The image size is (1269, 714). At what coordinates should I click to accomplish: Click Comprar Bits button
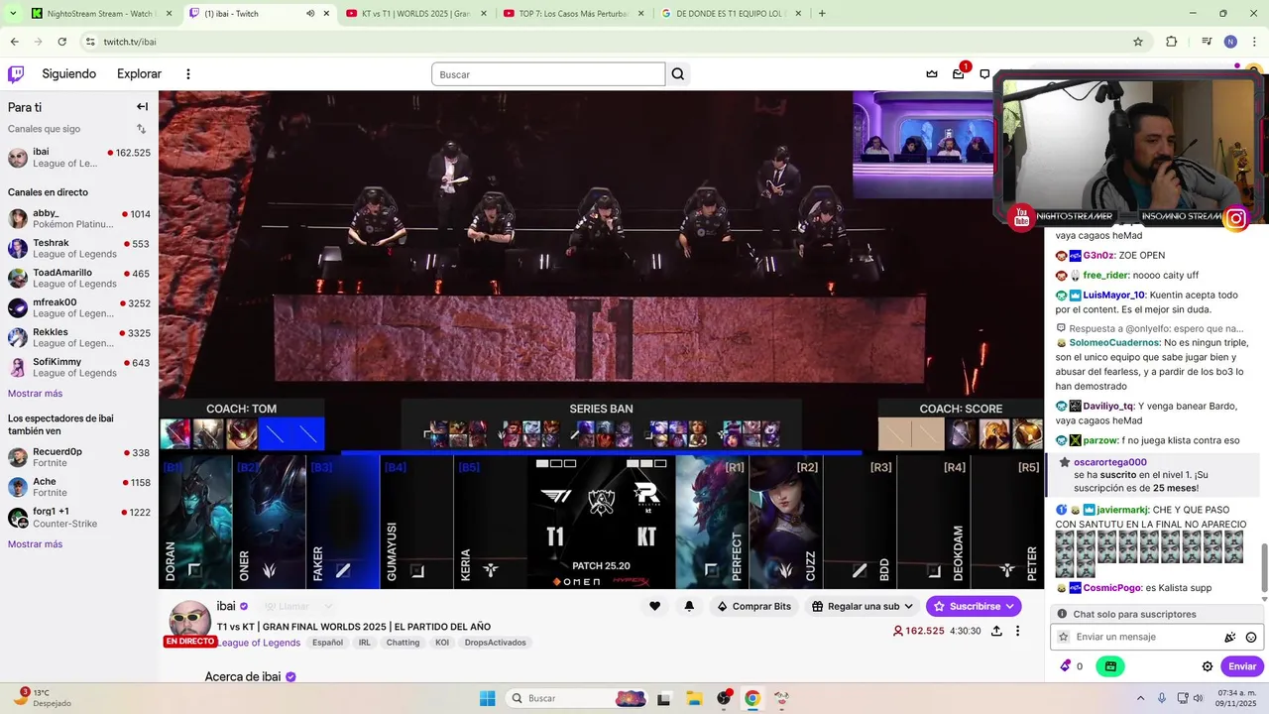pos(753,606)
